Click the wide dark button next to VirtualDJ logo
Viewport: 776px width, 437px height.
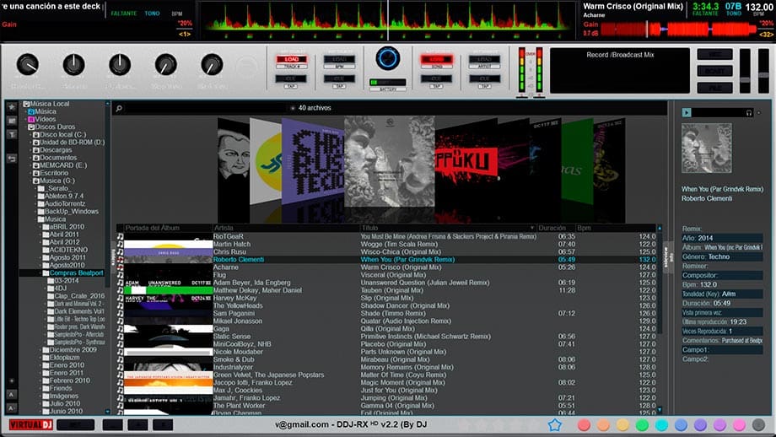coord(75,424)
